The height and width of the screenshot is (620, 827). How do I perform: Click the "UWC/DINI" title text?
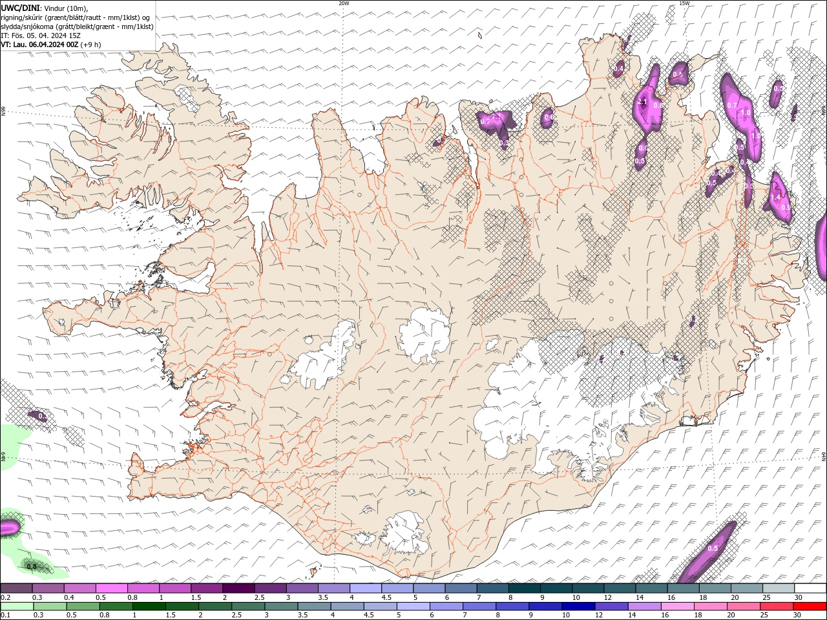click(x=20, y=8)
